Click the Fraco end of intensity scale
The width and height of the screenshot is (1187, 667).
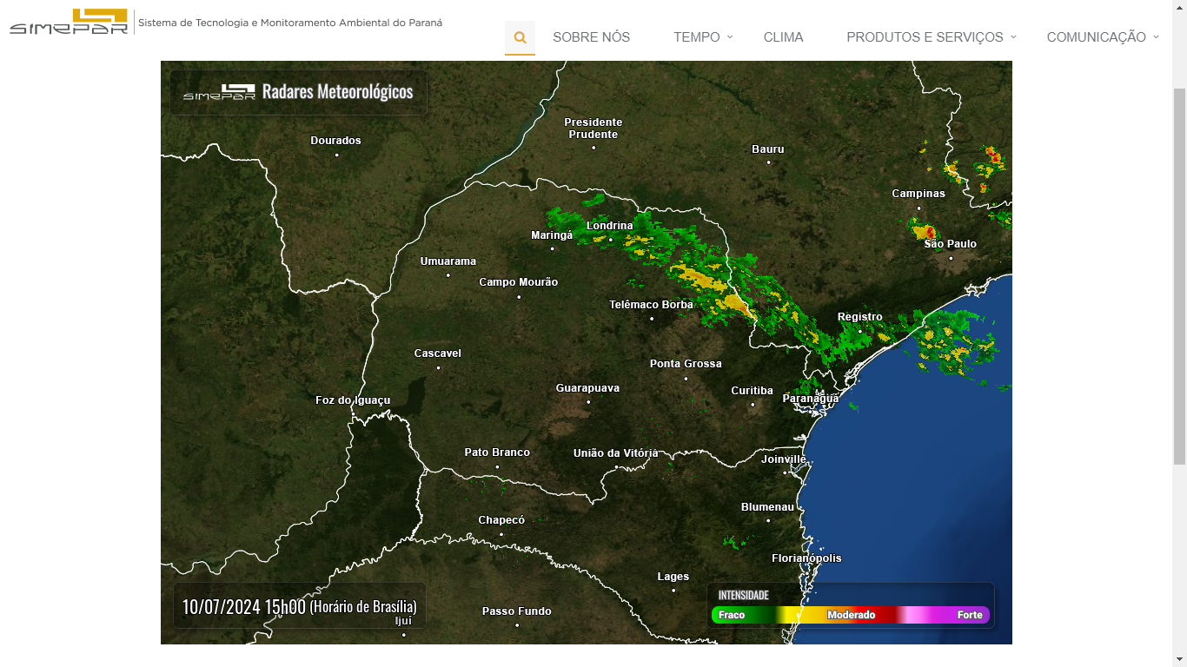pyautogui.click(x=732, y=615)
